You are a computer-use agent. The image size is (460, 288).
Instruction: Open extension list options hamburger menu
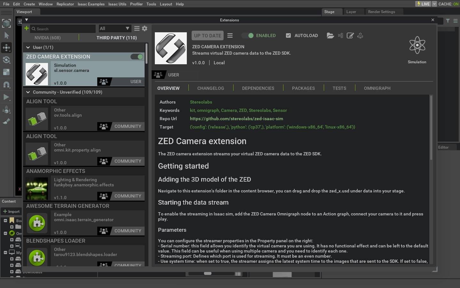click(x=137, y=28)
